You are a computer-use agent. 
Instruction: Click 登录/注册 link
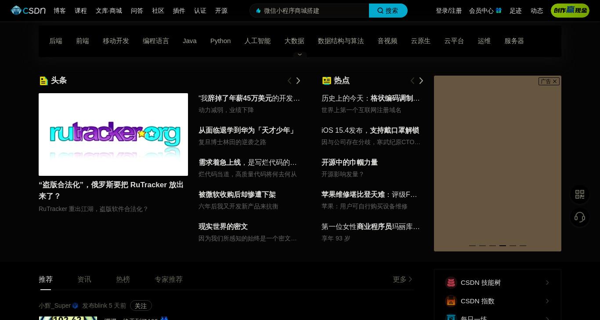[x=448, y=11]
